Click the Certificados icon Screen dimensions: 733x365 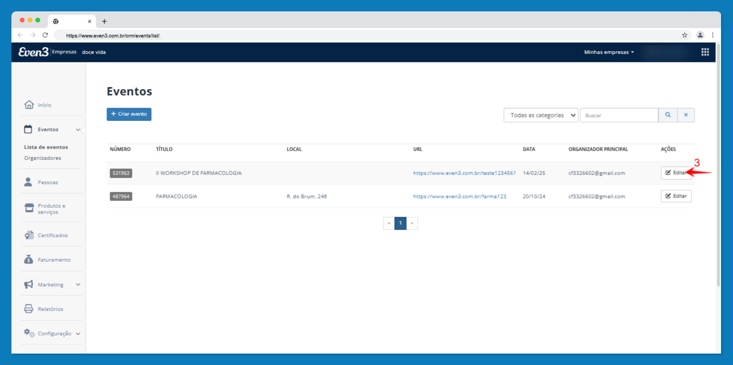pos(29,235)
